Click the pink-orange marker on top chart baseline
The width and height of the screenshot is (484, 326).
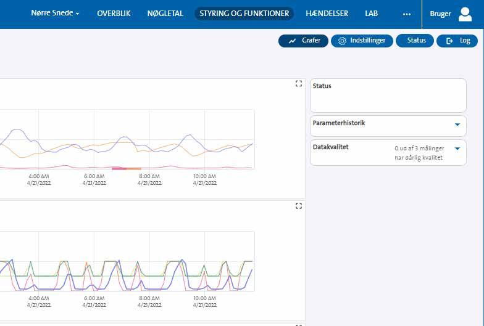126,169
